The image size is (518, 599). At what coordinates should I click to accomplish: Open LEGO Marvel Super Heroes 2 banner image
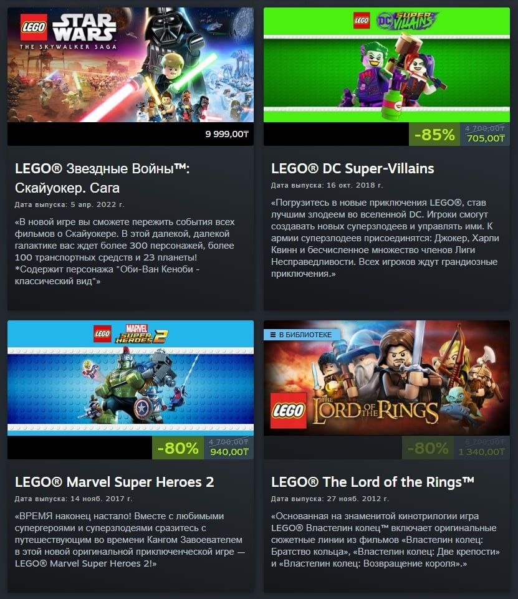click(x=130, y=378)
